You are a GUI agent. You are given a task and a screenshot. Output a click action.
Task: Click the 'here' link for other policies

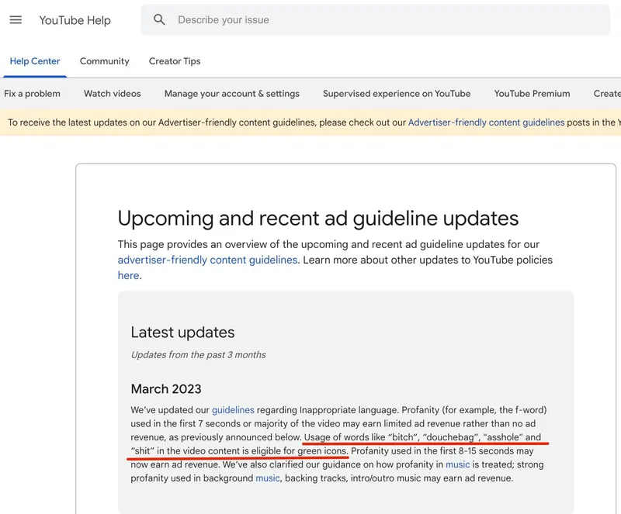[x=128, y=275]
